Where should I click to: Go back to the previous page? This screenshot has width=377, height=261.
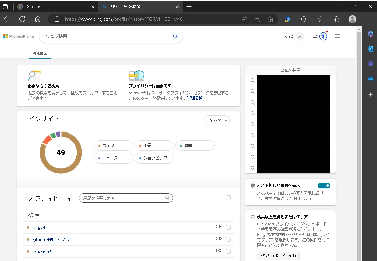[7, 19]
